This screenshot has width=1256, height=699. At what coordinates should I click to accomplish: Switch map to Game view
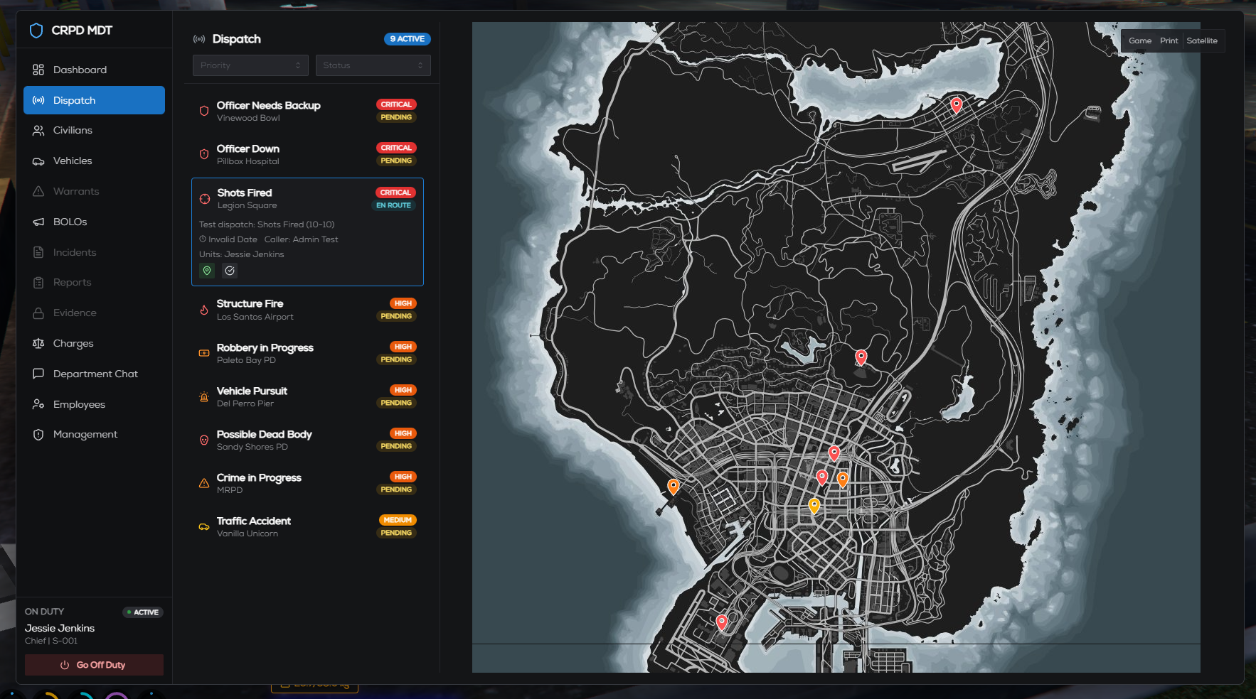(x=1140, y=40)
